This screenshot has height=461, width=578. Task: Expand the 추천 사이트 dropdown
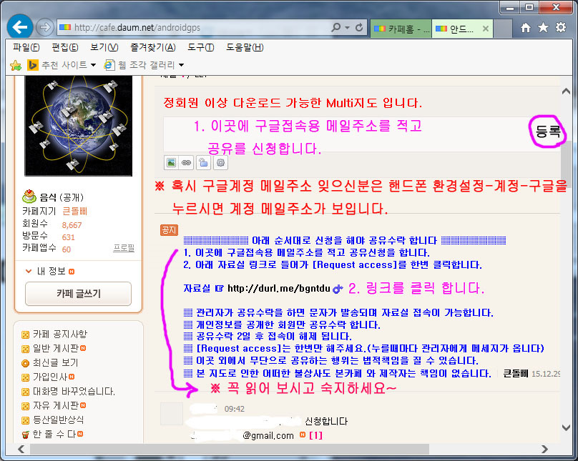(x=93, y=65)
